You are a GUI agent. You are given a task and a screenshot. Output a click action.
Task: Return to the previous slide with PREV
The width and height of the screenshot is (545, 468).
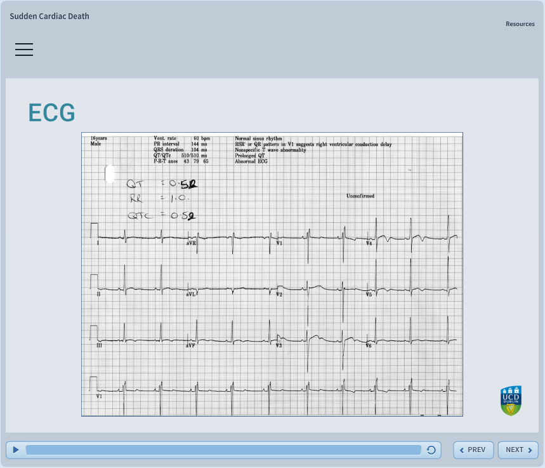click(473, 450)
